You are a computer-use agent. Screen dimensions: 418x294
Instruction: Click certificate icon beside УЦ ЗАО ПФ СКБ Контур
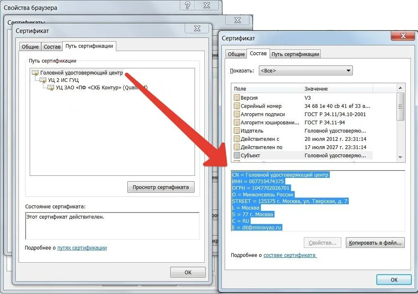click(51, 88)
